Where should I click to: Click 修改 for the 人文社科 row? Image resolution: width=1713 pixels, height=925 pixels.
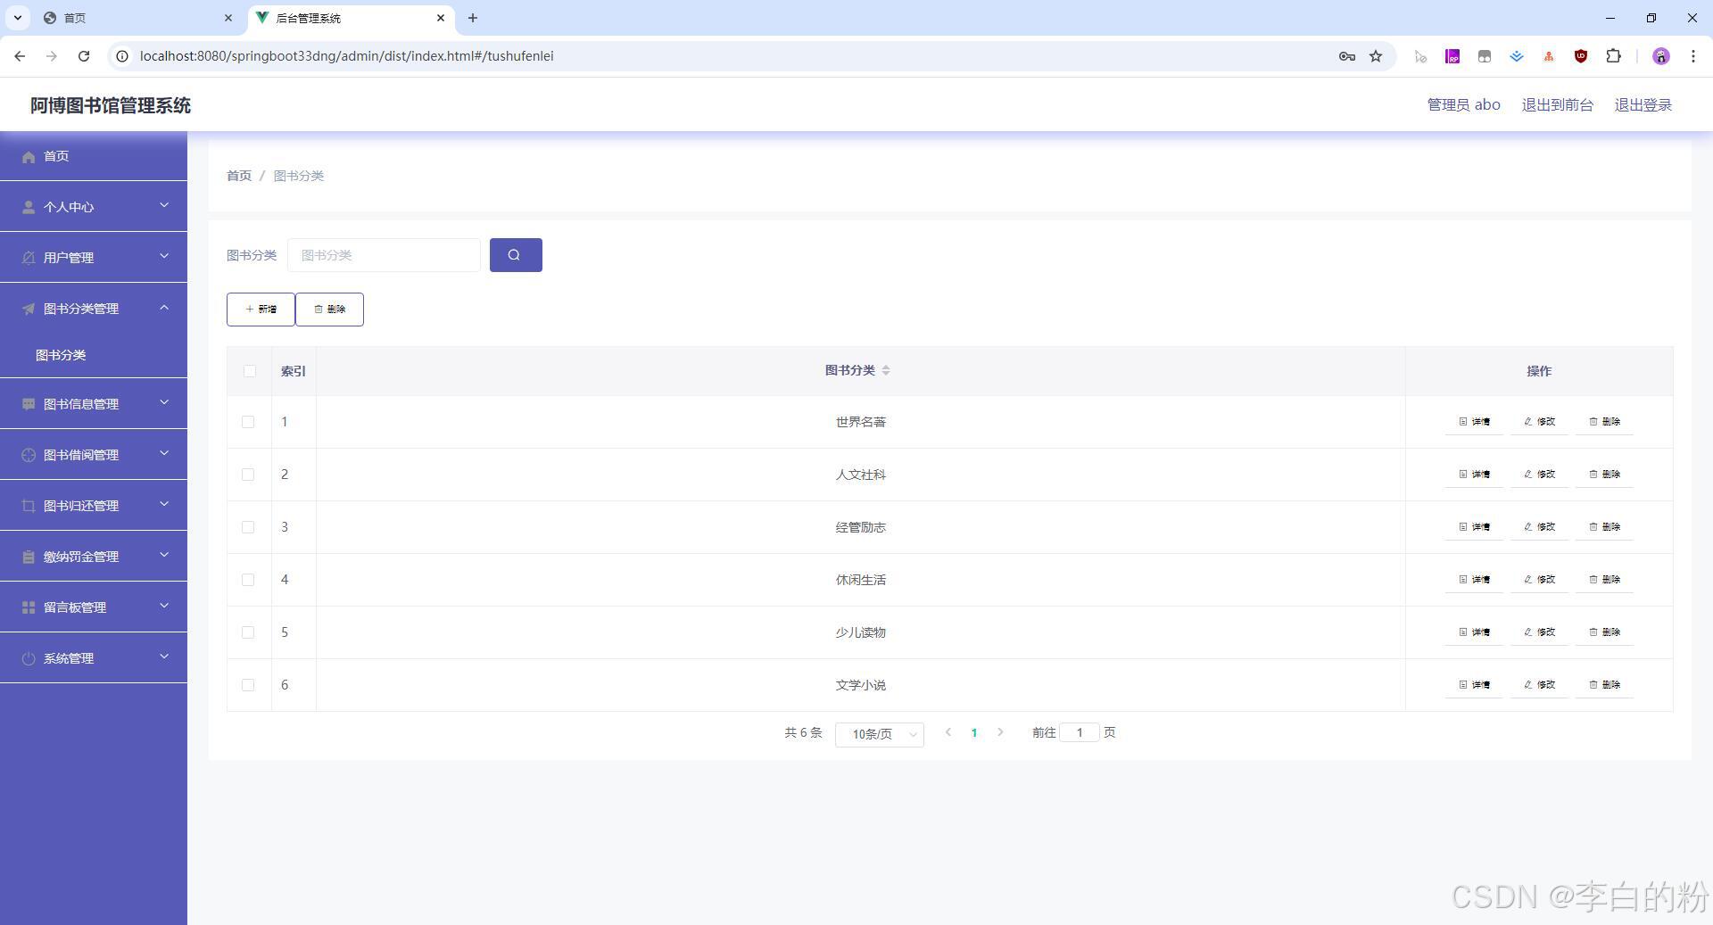pyautogui.click(x=1539, y=475)
